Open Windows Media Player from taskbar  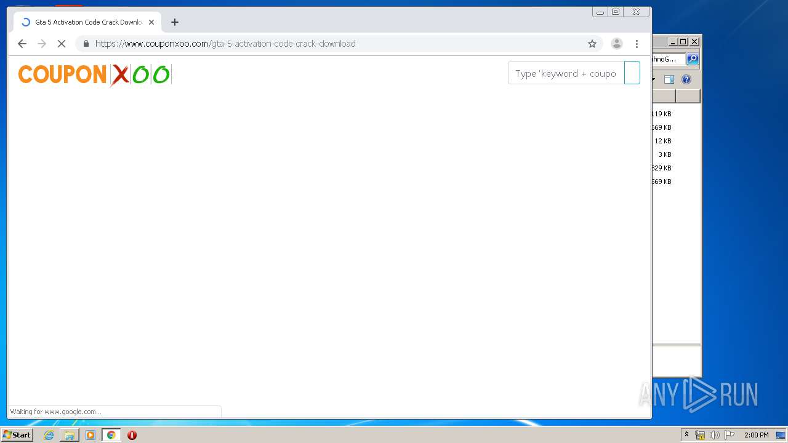[x=90, y=435]
